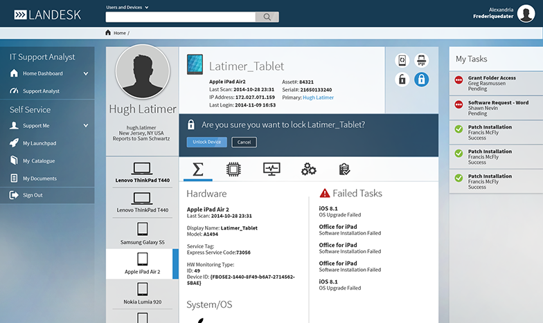Switch to the processor chip hardware tab
The image size is (543, 323).
click(x=234, y=169)
